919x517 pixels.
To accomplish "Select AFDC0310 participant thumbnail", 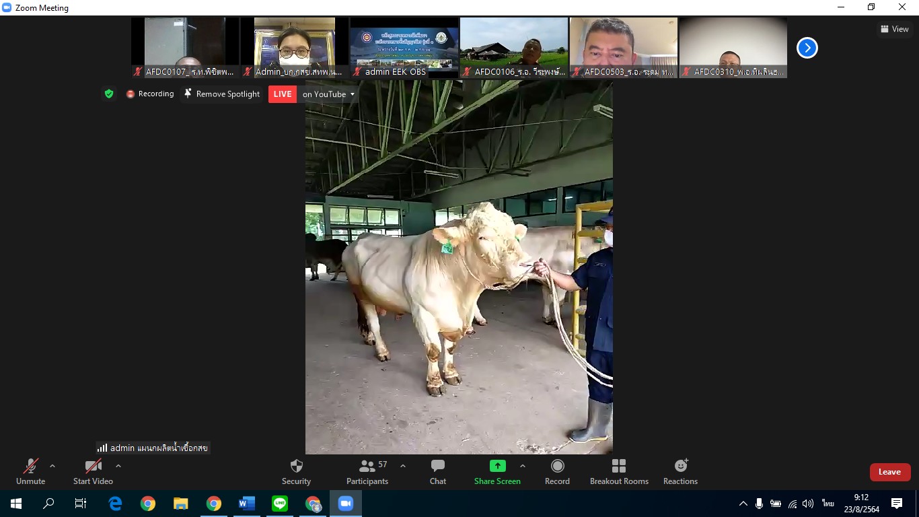I will (733, 48).
